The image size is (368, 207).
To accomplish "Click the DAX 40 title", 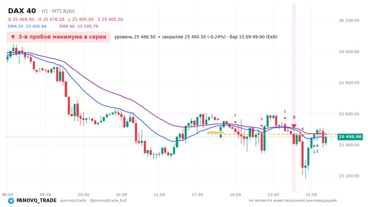I will pos(22,11).
